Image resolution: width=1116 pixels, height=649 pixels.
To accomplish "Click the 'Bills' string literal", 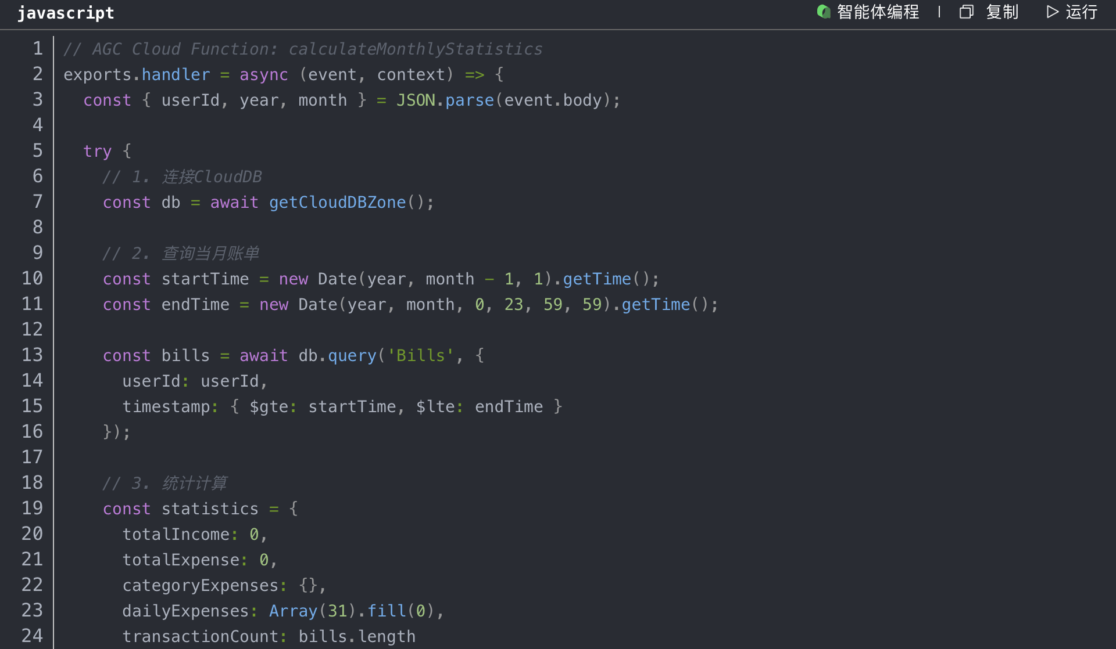I will pyautogui.click(x=420, y=355).
